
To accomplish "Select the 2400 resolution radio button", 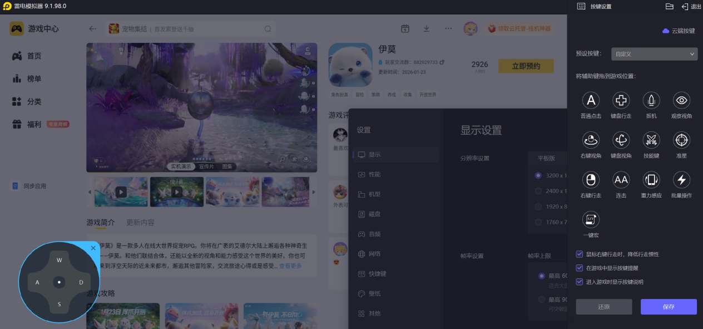I will click(x=538, y=191).
